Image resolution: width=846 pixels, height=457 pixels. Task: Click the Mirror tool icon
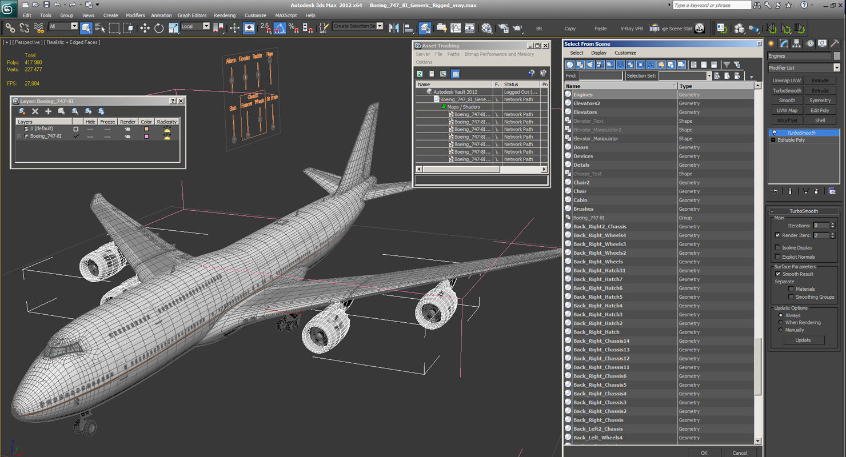394,27
